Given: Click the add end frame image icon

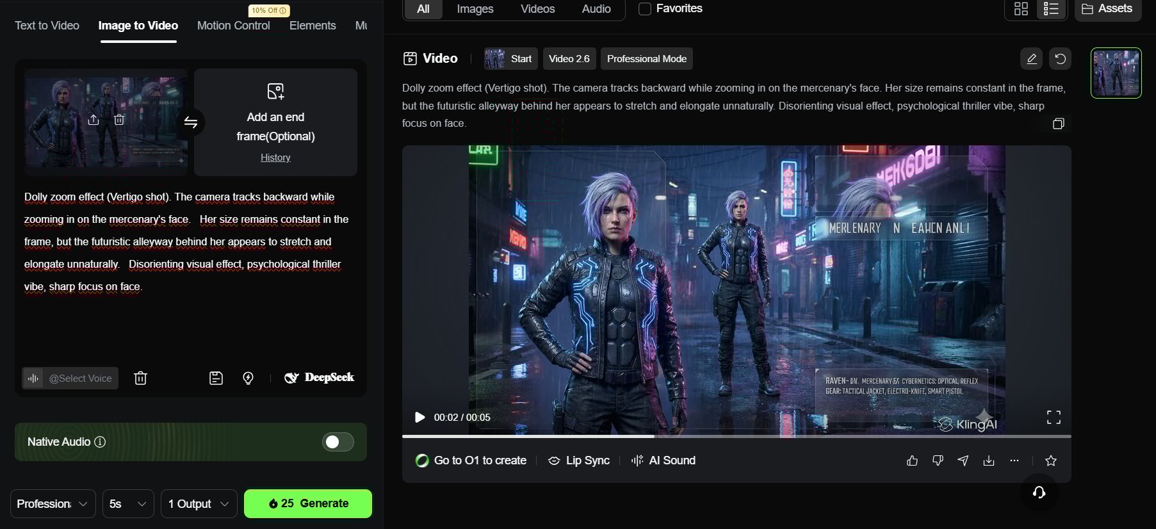Looking at the screenshot, I should point(275,91).
